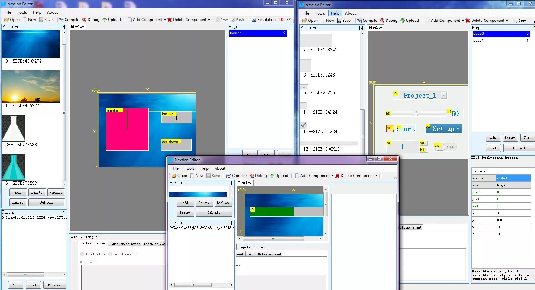Open the Tools menu in the front window
The width and height of the screenshot is (535, 290).
(190, 168)
